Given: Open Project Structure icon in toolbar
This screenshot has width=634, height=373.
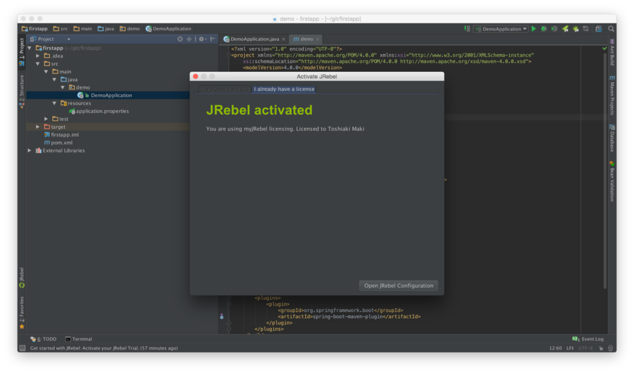Looking at the screenshot, I should (x=599, y=29).
